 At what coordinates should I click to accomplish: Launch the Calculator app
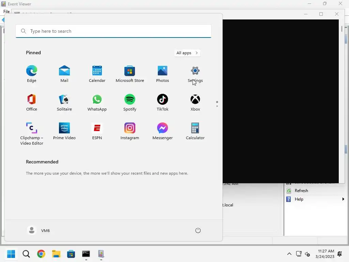[x=195, y=131]
